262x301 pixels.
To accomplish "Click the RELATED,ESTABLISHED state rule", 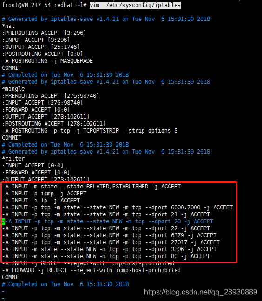I will click(92, 187).
